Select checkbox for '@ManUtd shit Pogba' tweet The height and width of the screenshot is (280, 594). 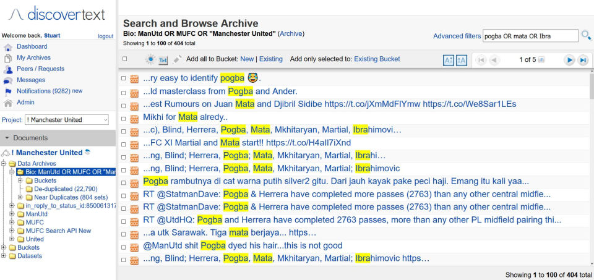[x=124, y=245]
